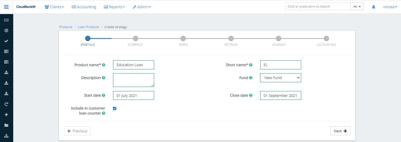Screen dimensions: 401x142
Task: Open the Fund dropdown
Action: pyautogui.click(x=280, y=78)
